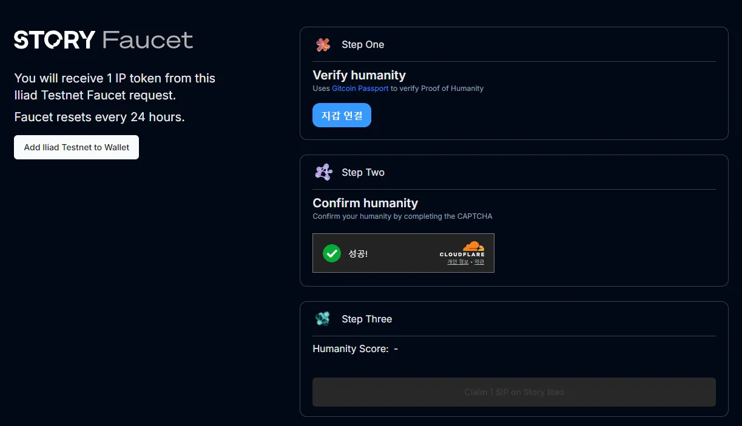This screenshot has width=742, height=426.
Task: Click the Faucet resets every 24 hours text
Action: click(99, 117)
